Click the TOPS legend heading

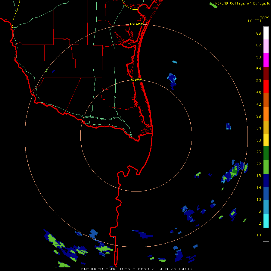pos(265,18)
